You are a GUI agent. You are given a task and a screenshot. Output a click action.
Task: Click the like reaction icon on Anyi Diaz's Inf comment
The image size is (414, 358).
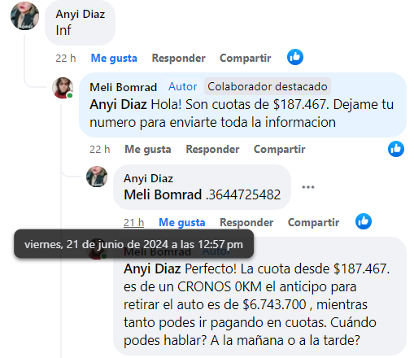[295, 57]
